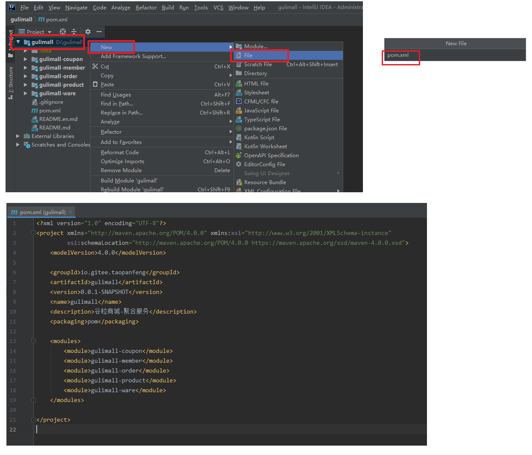Click the clipboard icon beside Paste

[x=95, y=84]
